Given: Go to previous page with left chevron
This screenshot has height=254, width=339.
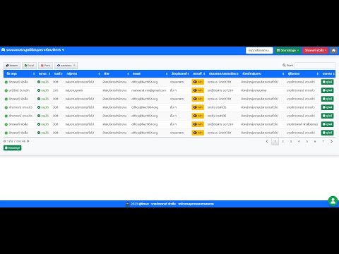Looking at the screenshot, I should click(x=267, y=141).
